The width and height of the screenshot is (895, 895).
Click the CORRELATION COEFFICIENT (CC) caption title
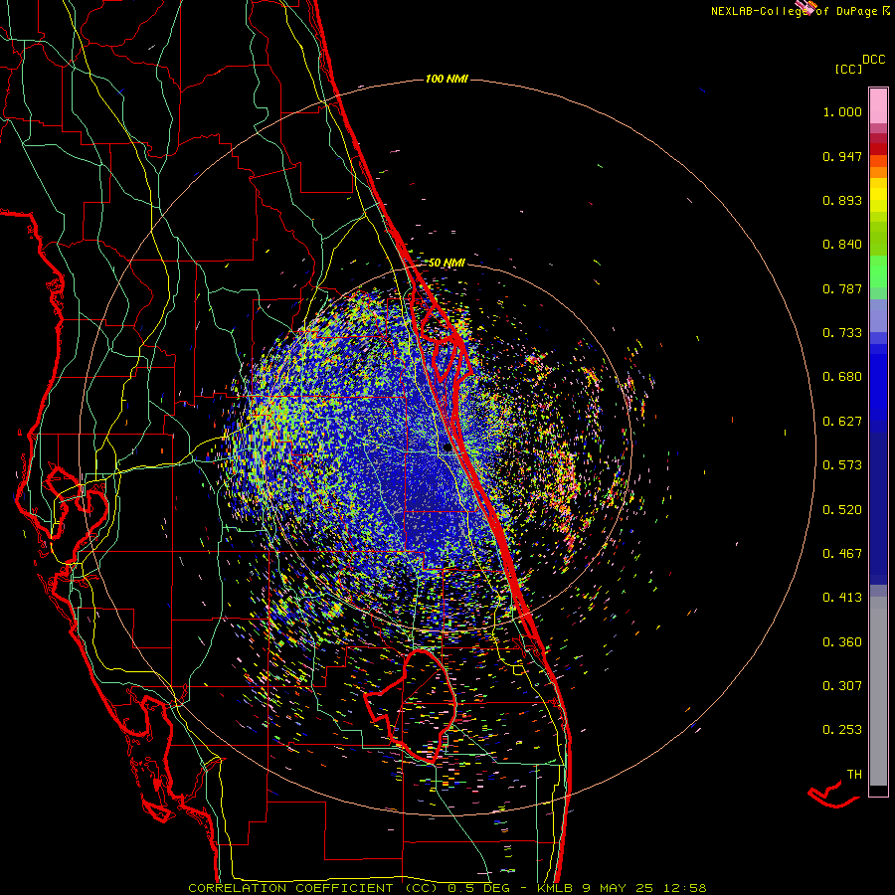click(314, 888)
